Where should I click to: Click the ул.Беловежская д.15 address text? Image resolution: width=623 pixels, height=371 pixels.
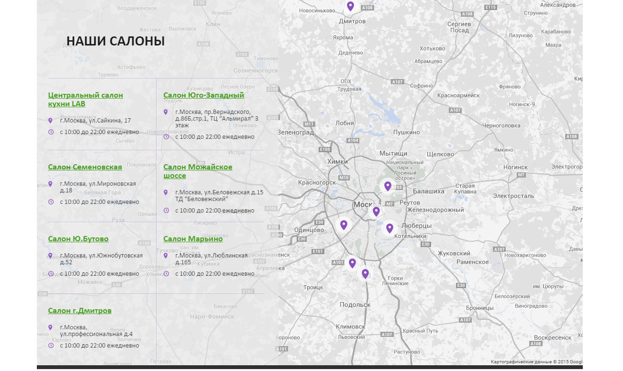tap(219, 195)
